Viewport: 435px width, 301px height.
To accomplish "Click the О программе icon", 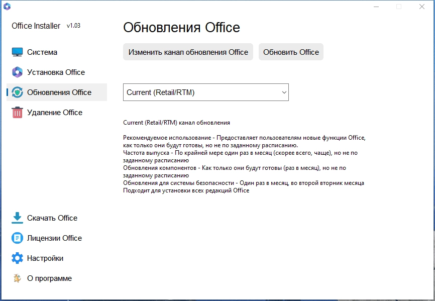I will [17, 278].
